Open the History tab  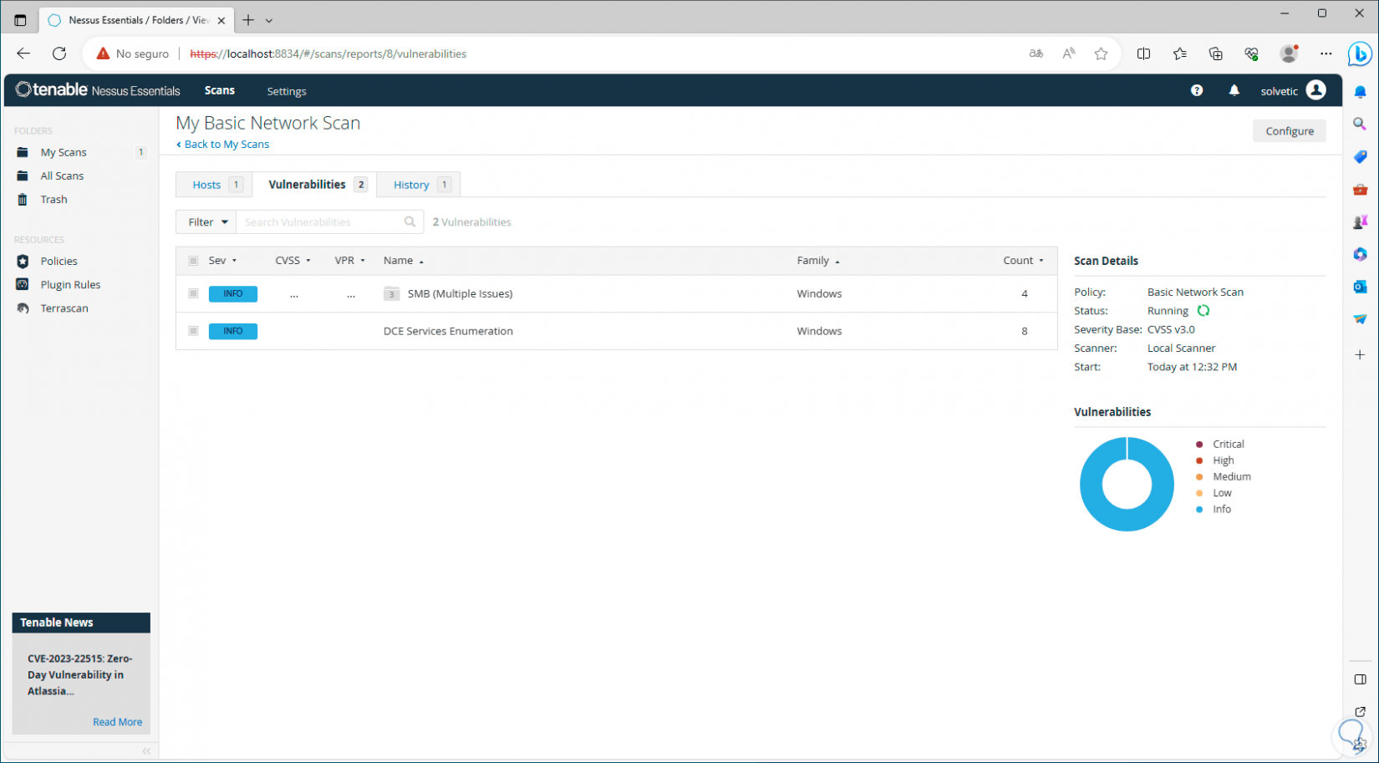(419, 185)
